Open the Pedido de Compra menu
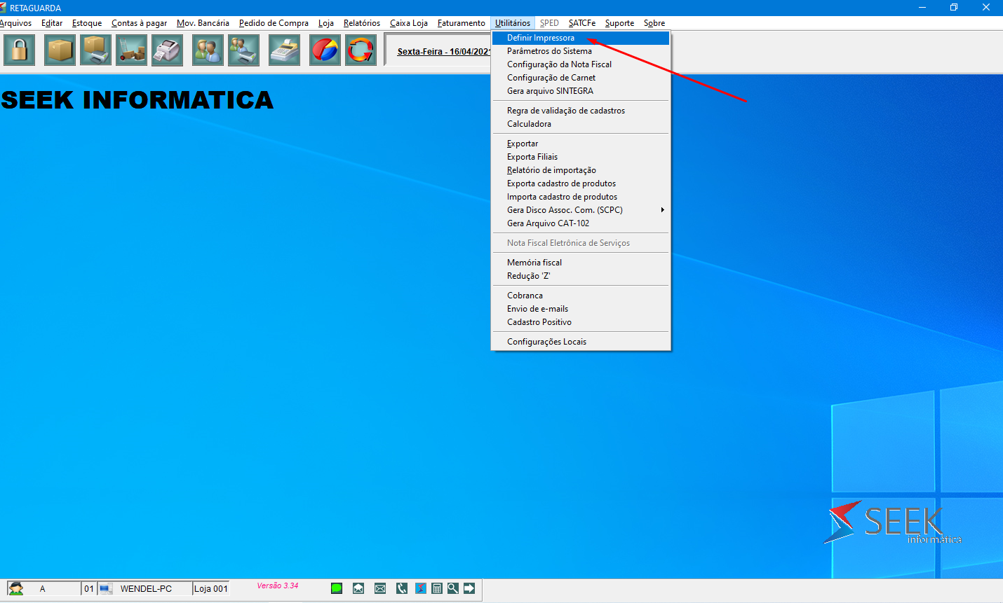Screen dimensions: 1003x603 [274, 23]
